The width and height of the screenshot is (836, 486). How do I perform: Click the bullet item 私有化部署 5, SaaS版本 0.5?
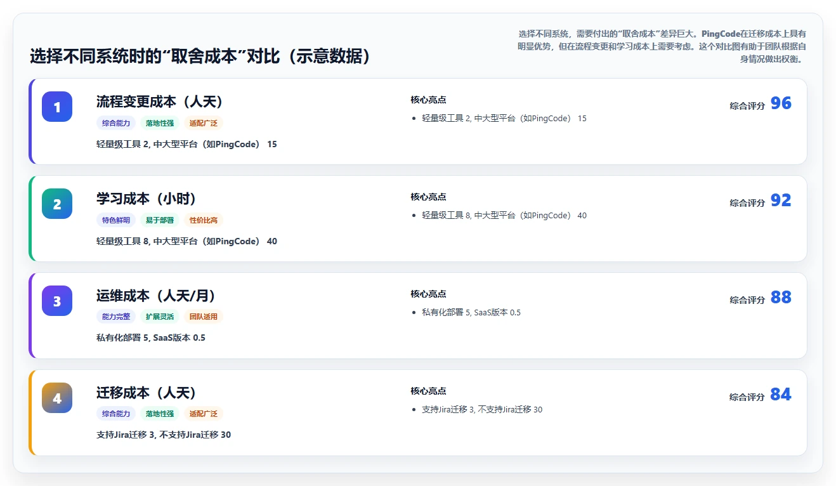[471, 313]
